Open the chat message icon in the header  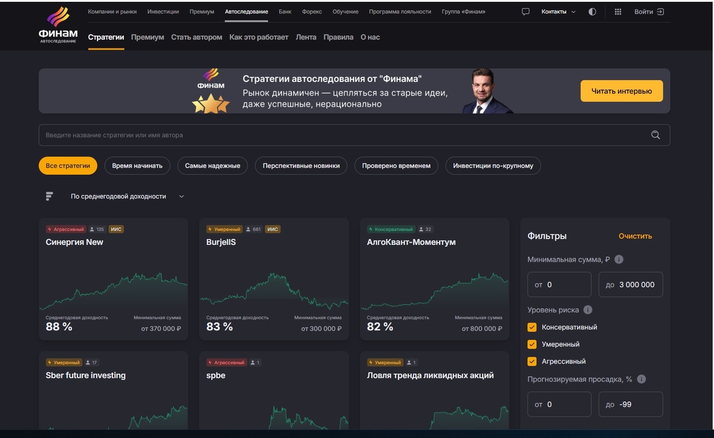click(x=525, y=12)
